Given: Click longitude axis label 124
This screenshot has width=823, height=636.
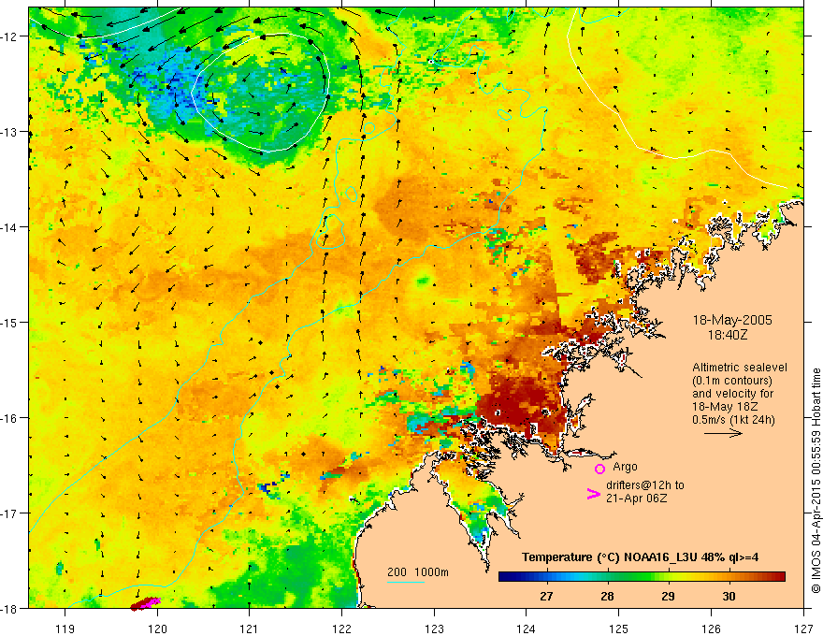Looking at the screenshot, I should tap(527, 629).
